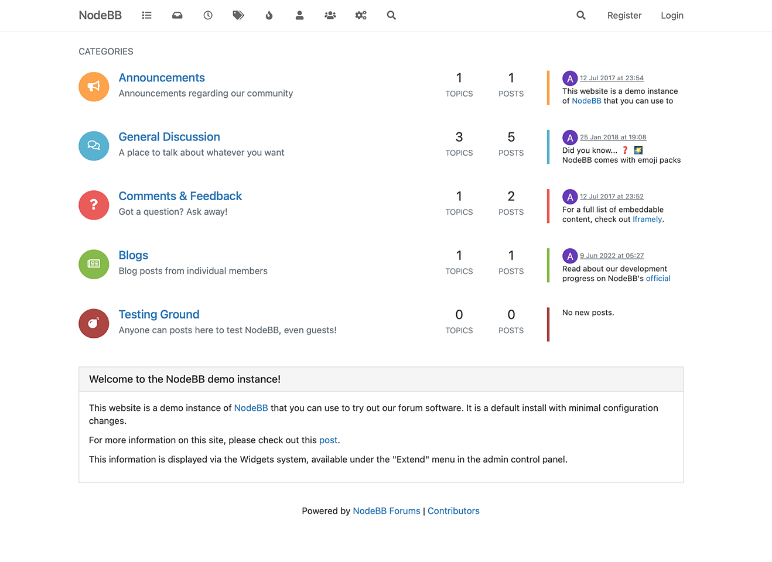Open the Popular flame icon in navbar
772x562 pixels.
click(x=269, y=15)
